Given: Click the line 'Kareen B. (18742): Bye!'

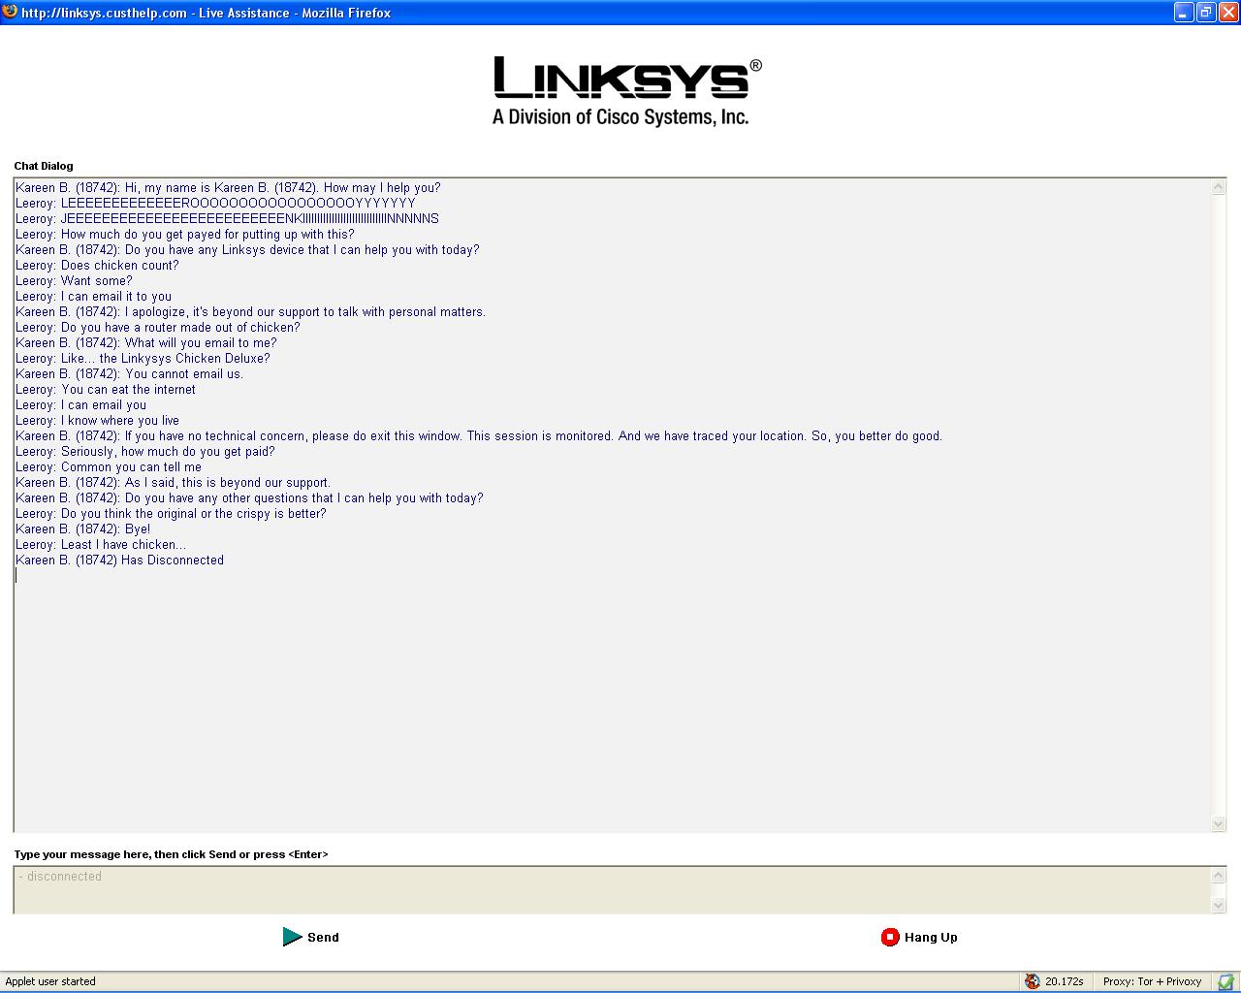Looking at the screenshot, I should 82,529.
